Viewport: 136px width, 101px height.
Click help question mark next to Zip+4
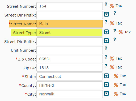[x=106, y=66]
